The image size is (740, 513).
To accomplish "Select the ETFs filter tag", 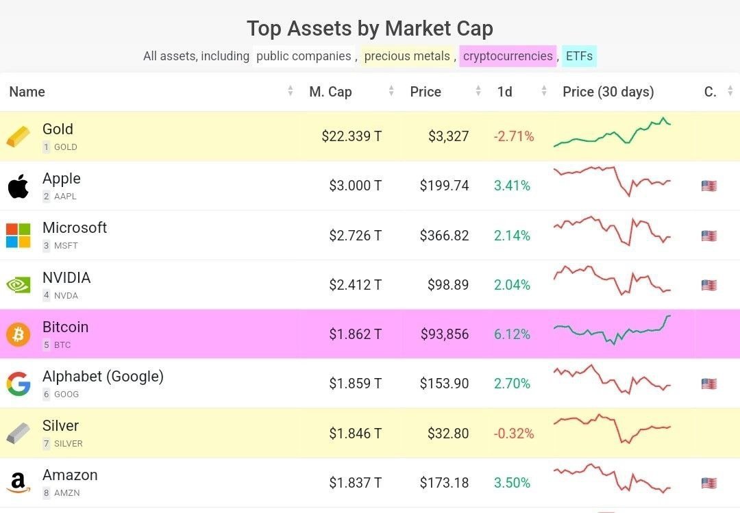I will 579,56.
